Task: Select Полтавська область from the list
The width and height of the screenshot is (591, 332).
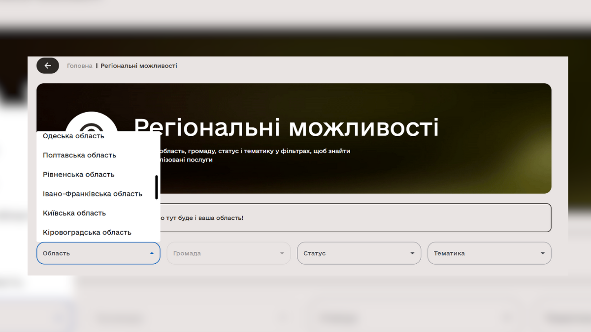Action: (79, 155)
